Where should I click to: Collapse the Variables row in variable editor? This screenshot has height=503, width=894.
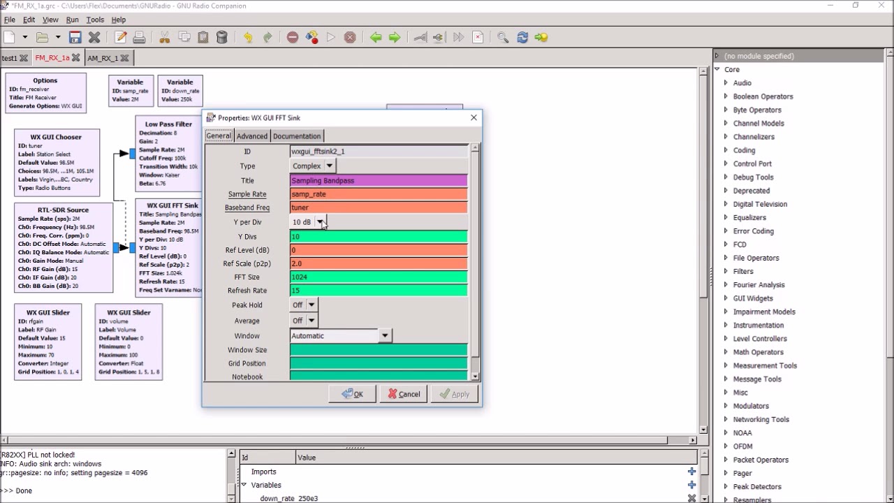244,485
